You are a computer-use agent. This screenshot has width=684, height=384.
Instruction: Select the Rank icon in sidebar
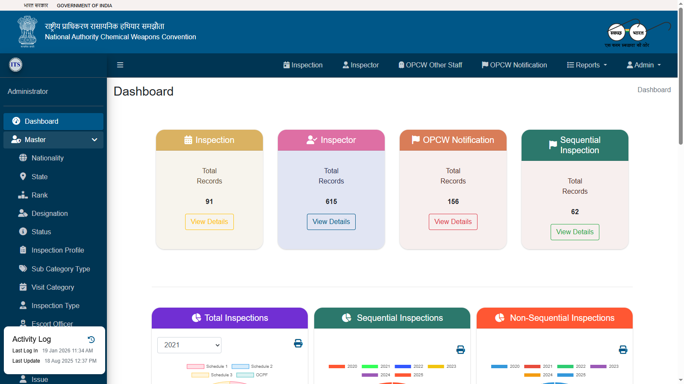click(23, 195)
